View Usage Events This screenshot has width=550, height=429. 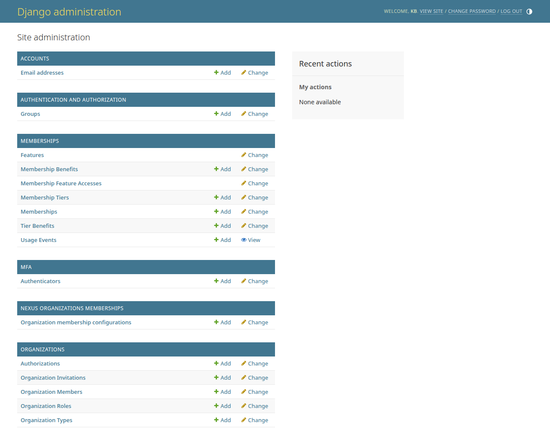click(251, 240)
